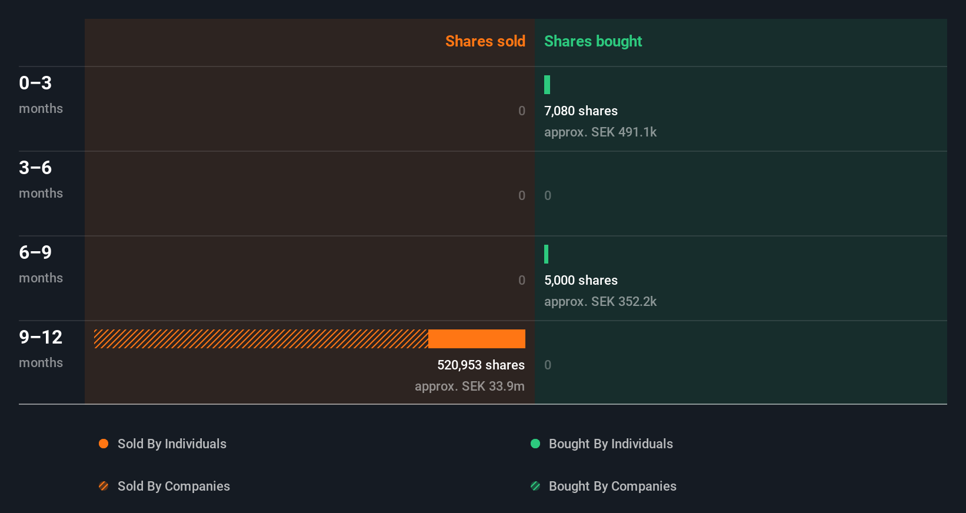The width and height of the screenshot is (966, 513).
Task: Click the 6–9 months row label
Action: click(x=41, y=264)
